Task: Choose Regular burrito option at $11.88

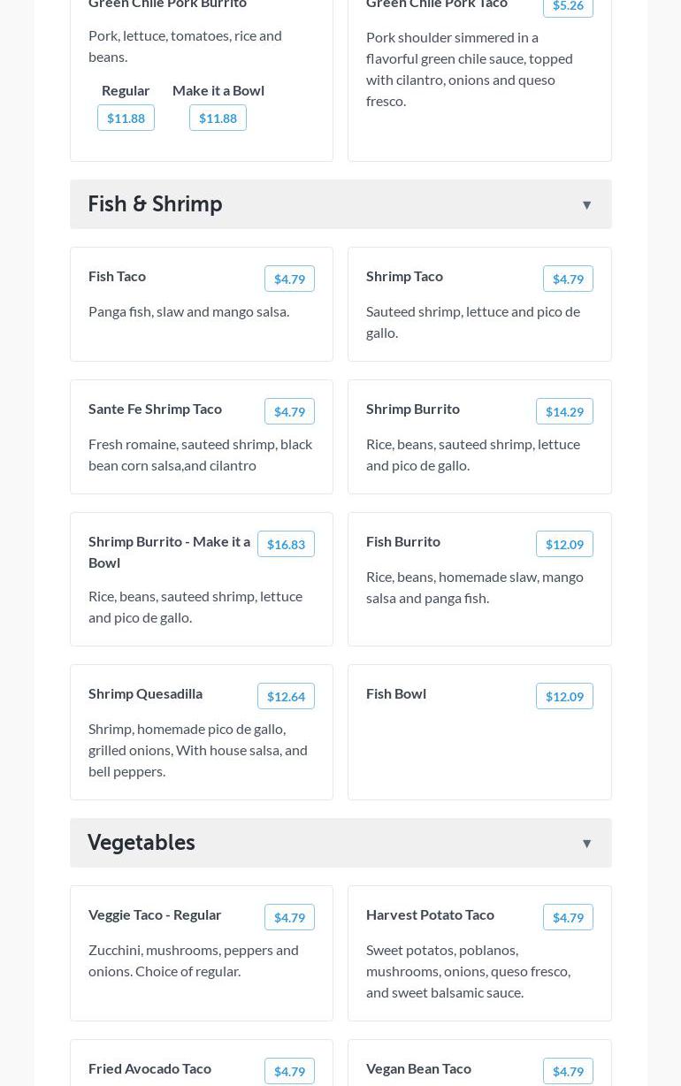Action: (126, 118)
